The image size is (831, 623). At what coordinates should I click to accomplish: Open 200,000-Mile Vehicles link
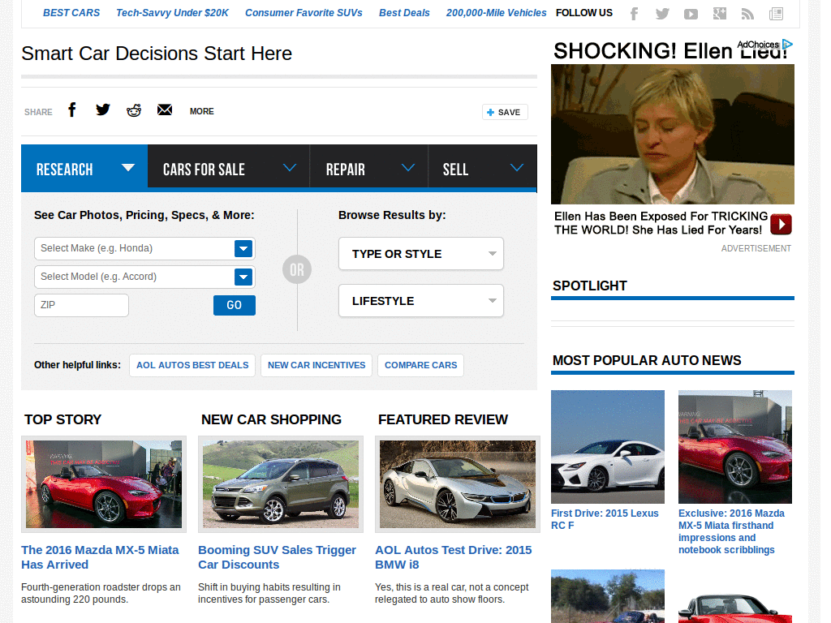496,13
